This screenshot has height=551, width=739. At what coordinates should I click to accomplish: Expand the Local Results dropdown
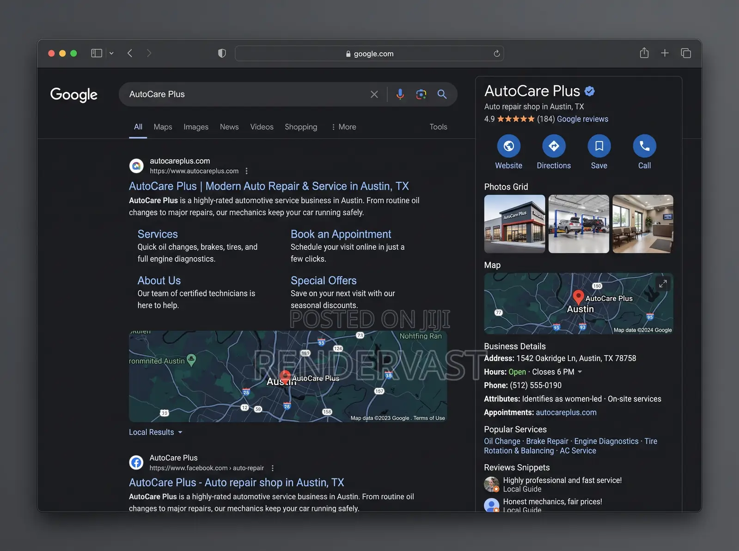156,432
